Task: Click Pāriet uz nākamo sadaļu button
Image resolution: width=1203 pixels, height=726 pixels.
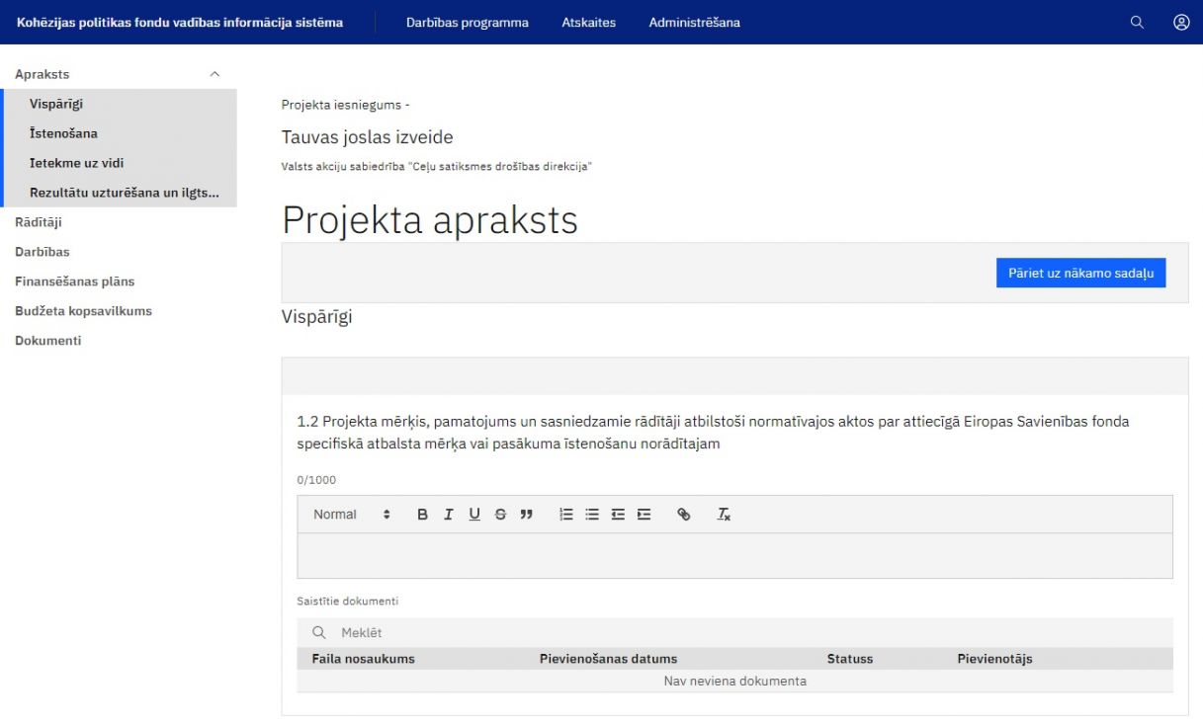Action: click(x=1080, y=274)
